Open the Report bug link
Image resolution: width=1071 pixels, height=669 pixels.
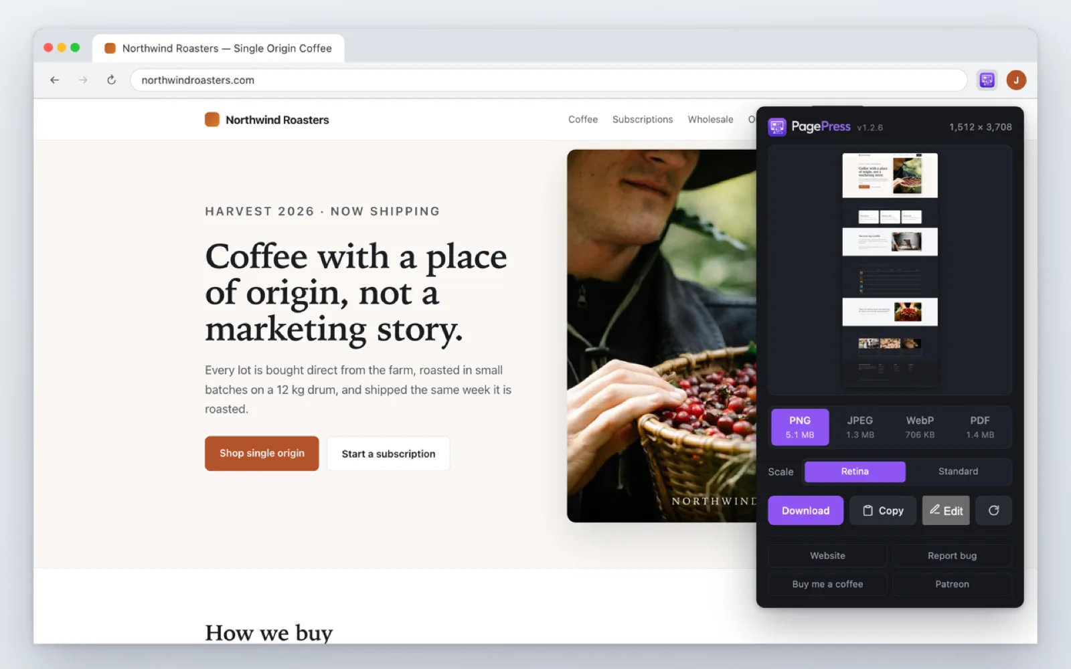(952, 556)
